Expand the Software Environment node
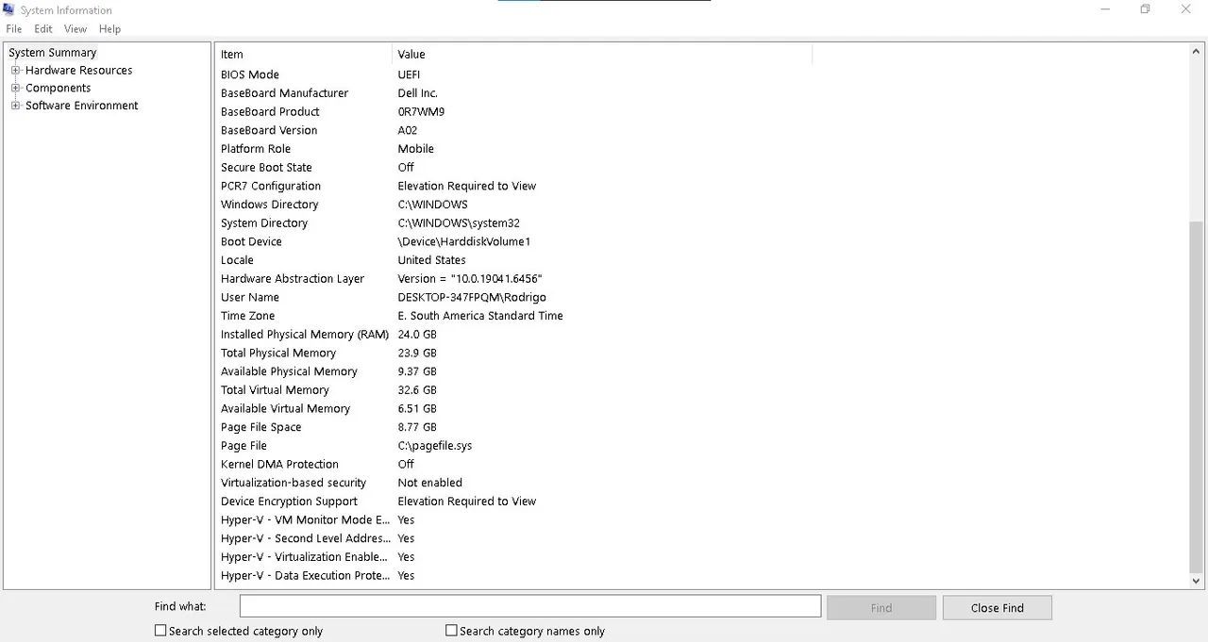Image resolution: width=1208 pixels, height=642 pixels. coord(15,106)
